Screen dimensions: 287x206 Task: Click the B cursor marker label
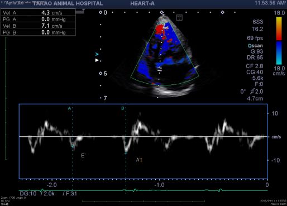(x=123, y=108)
